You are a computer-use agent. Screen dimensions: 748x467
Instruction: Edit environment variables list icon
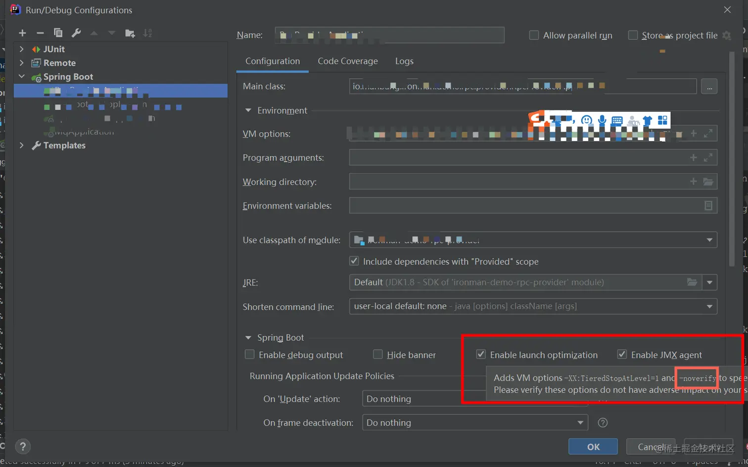(x=708, y=205)
